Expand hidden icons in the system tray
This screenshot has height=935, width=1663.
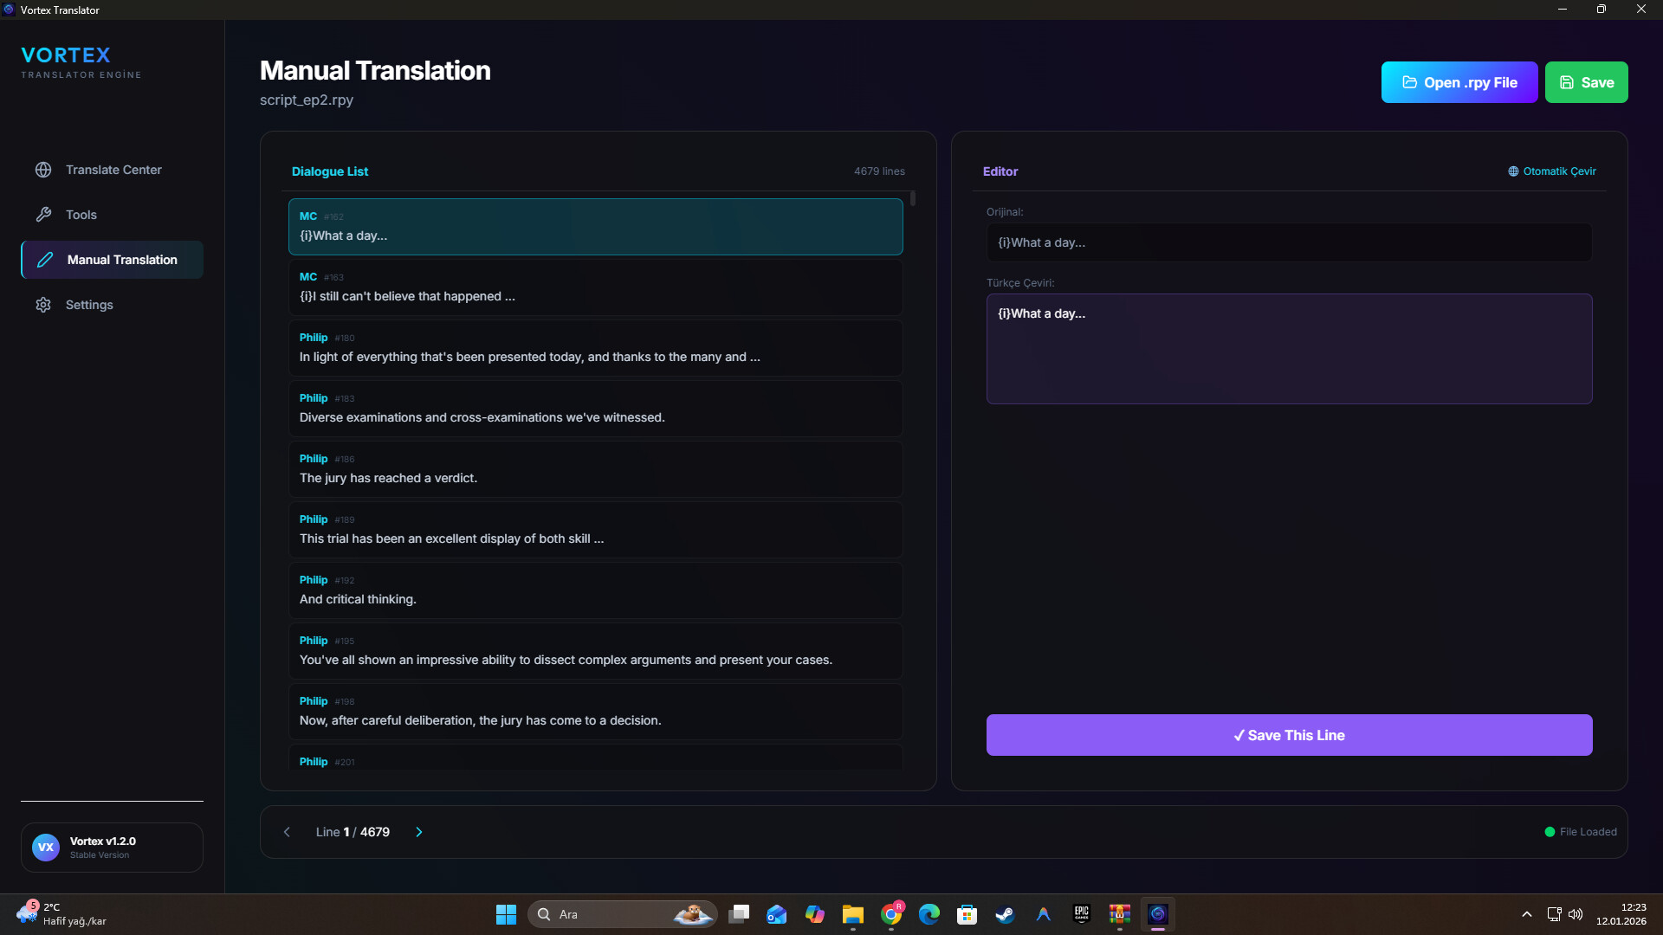1527,913
